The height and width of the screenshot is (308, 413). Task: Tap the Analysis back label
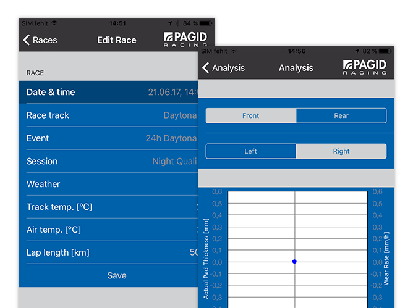coord(228,68)
